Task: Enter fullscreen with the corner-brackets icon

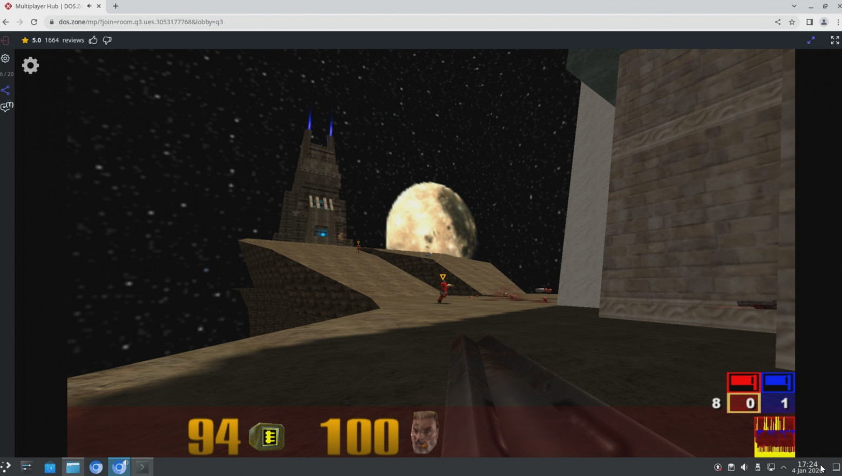Action: 835,40
